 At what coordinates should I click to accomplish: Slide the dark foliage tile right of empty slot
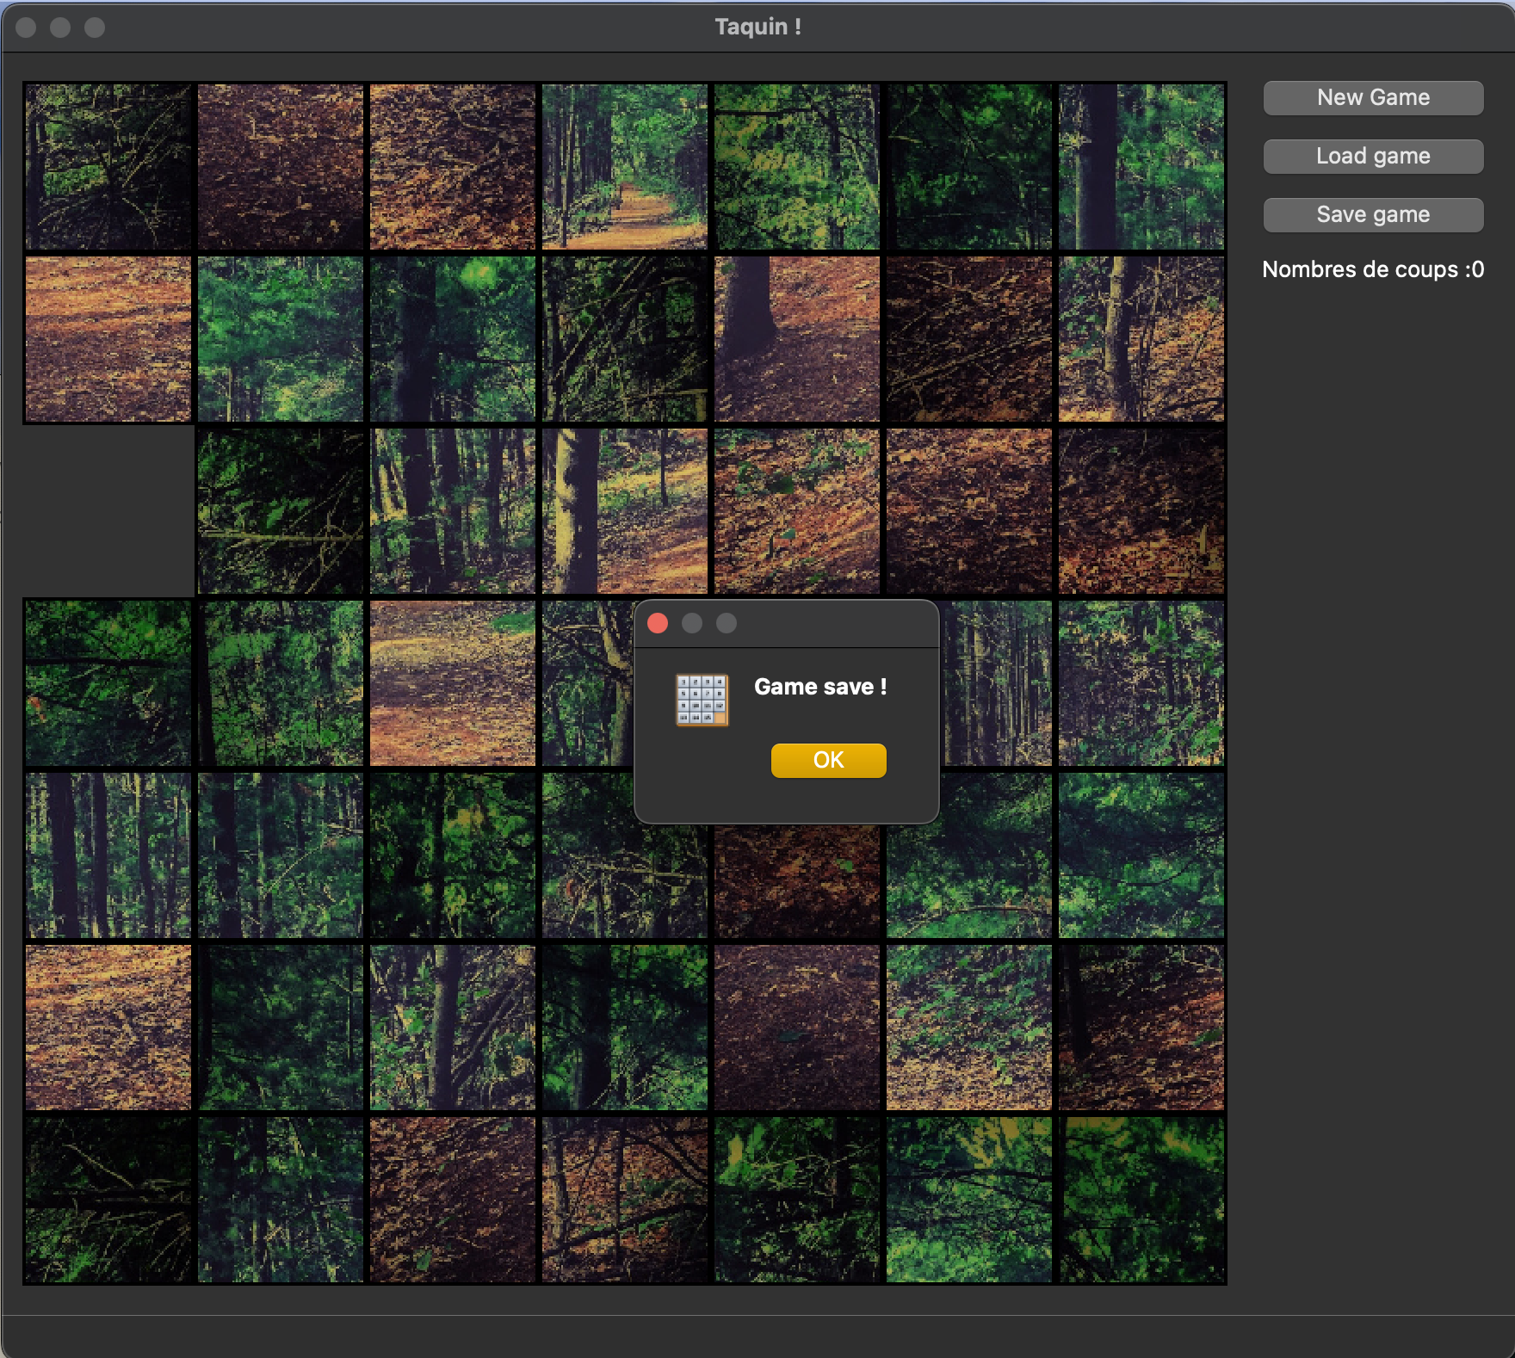click(281, 511)
